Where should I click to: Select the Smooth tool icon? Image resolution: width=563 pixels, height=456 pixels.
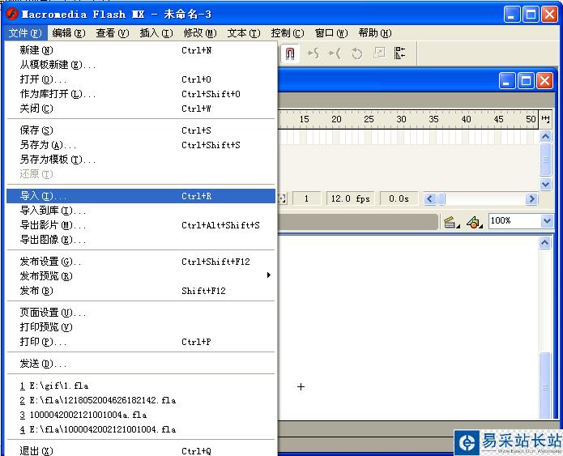[x=313, y=53]
